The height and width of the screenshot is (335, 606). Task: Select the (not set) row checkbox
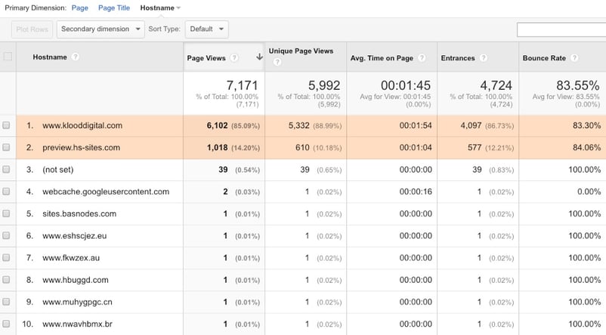click(7, 170)
